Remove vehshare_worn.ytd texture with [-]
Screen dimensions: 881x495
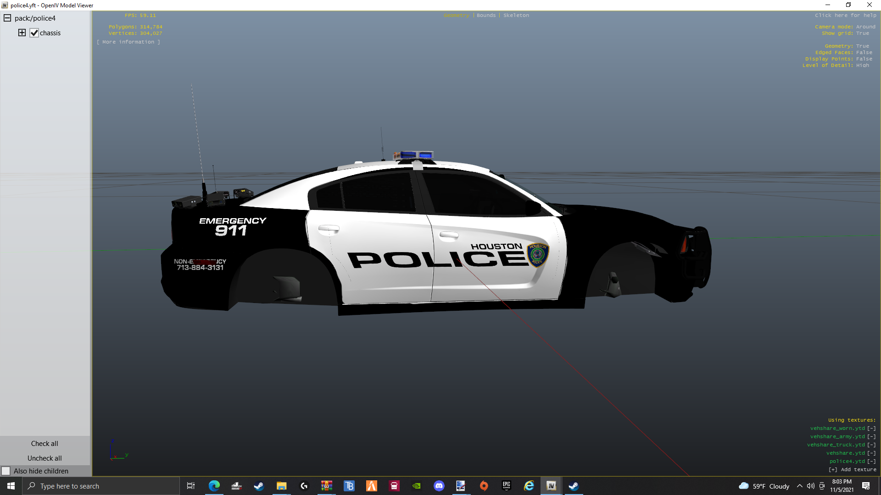871,428
